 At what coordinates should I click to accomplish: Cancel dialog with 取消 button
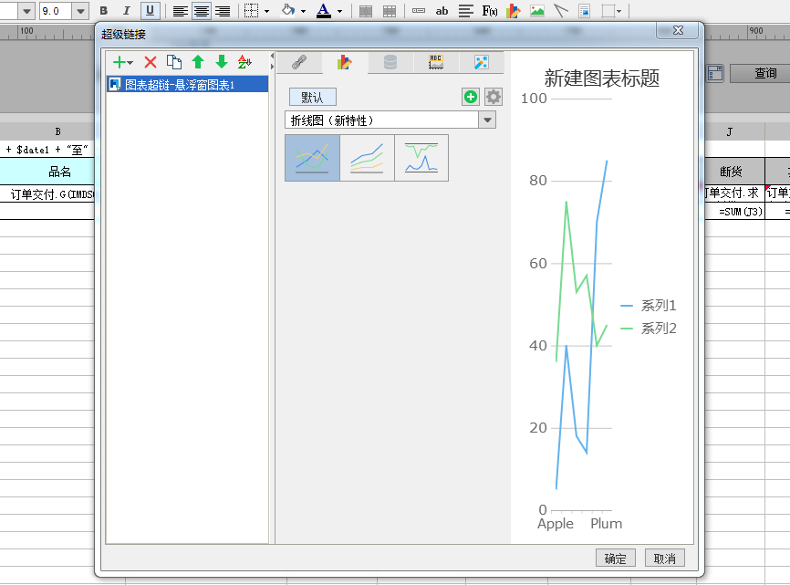(664, 559)
